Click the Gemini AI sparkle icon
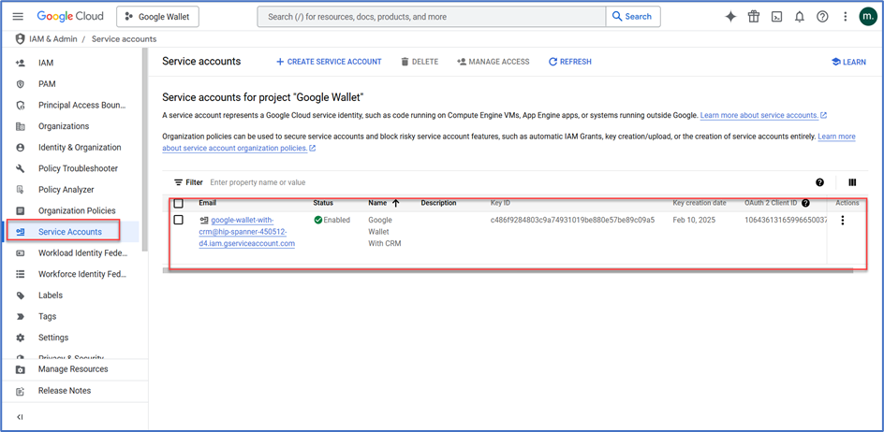The image size is (884, 432). [x=731, y=17]
